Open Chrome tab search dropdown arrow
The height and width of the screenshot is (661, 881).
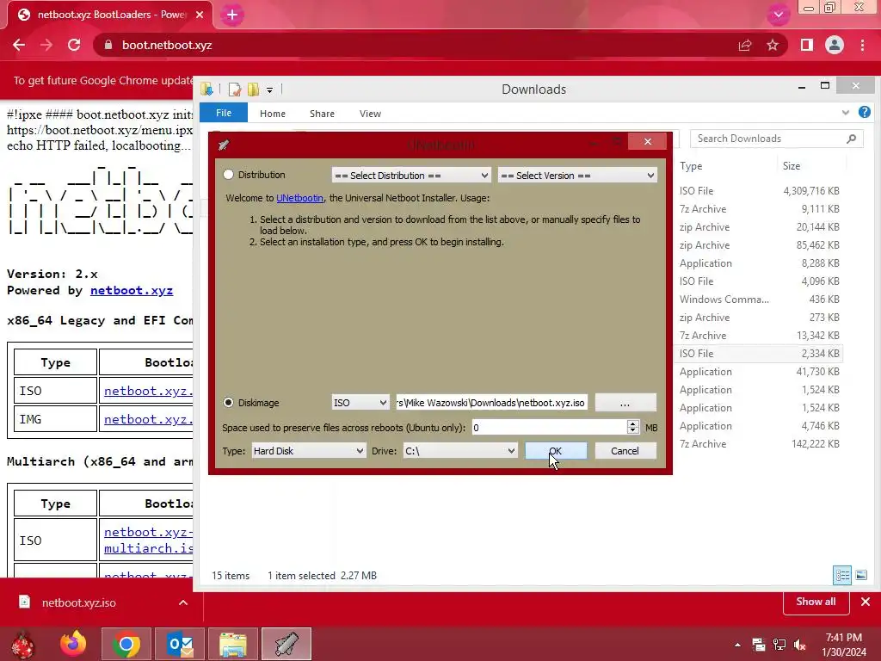coord(778,15)
